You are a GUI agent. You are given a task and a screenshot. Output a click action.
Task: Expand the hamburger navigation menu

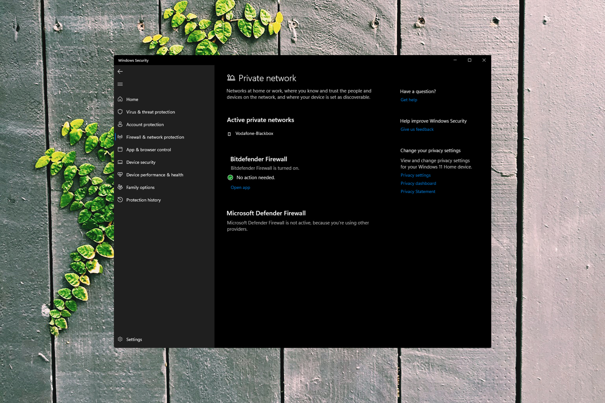tap(120, 84)
